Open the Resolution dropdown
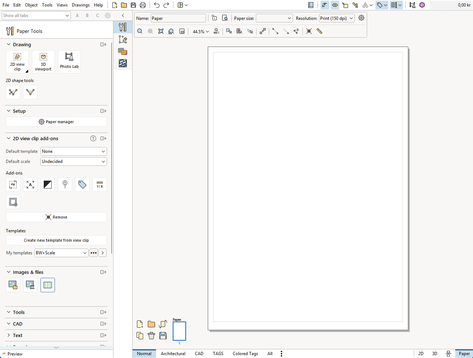 click(337, 18)
